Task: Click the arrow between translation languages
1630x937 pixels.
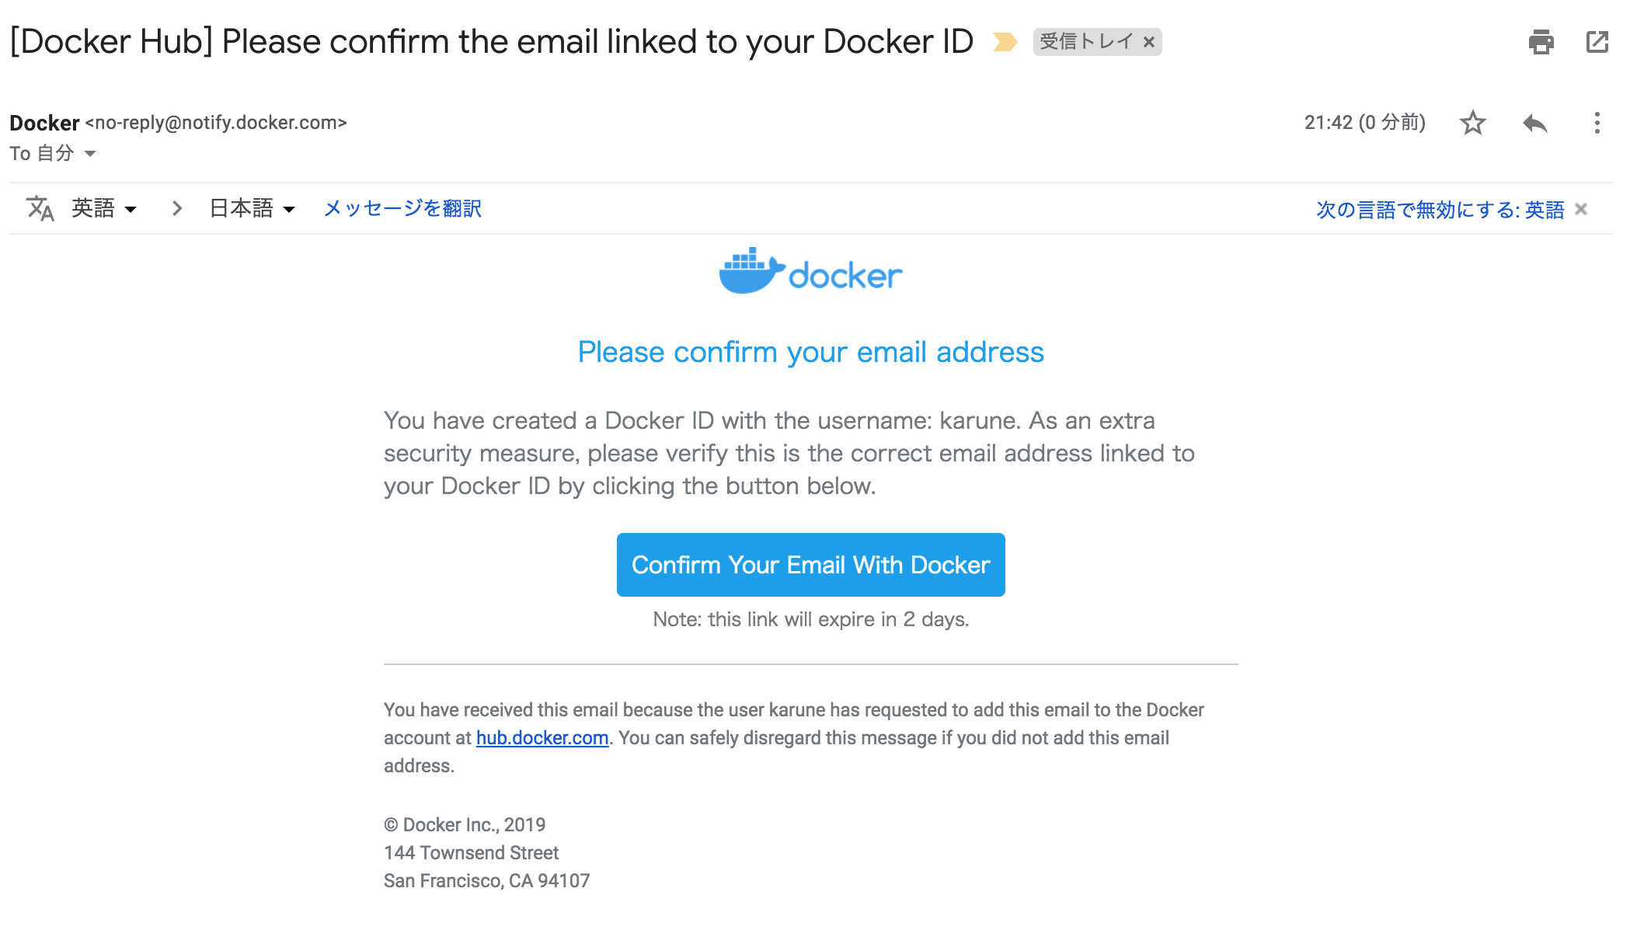Action: [x=177, y=208]
